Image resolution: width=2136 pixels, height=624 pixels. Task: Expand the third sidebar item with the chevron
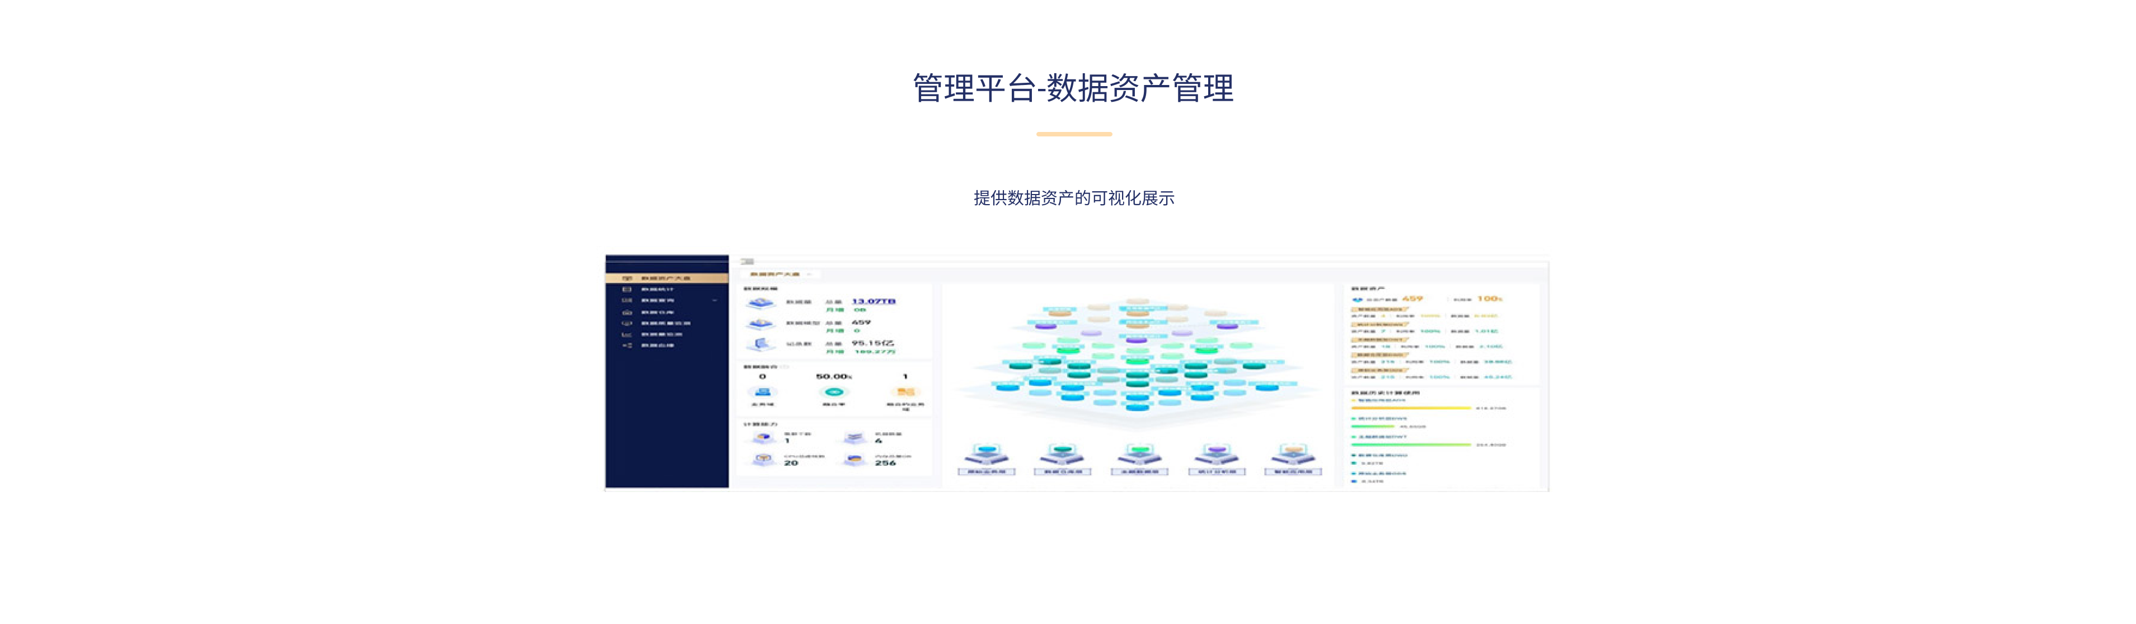click(666, 301)
